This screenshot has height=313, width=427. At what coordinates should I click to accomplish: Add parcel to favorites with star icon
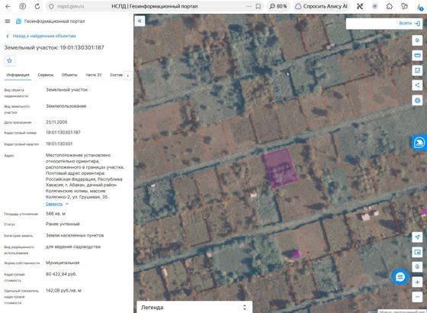9,60
